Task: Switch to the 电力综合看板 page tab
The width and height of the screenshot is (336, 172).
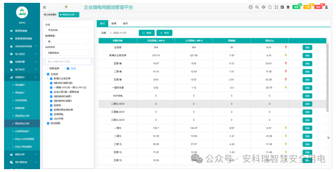Action: (50, 15)
